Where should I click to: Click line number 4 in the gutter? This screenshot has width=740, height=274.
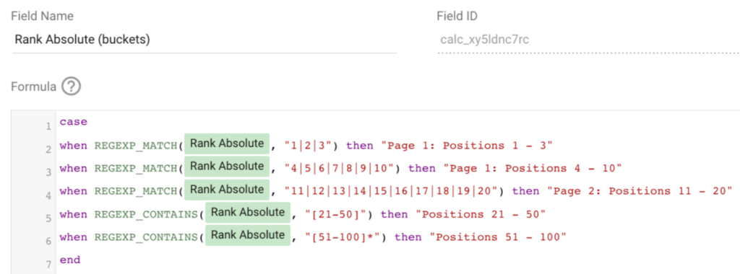coord(48,196)
